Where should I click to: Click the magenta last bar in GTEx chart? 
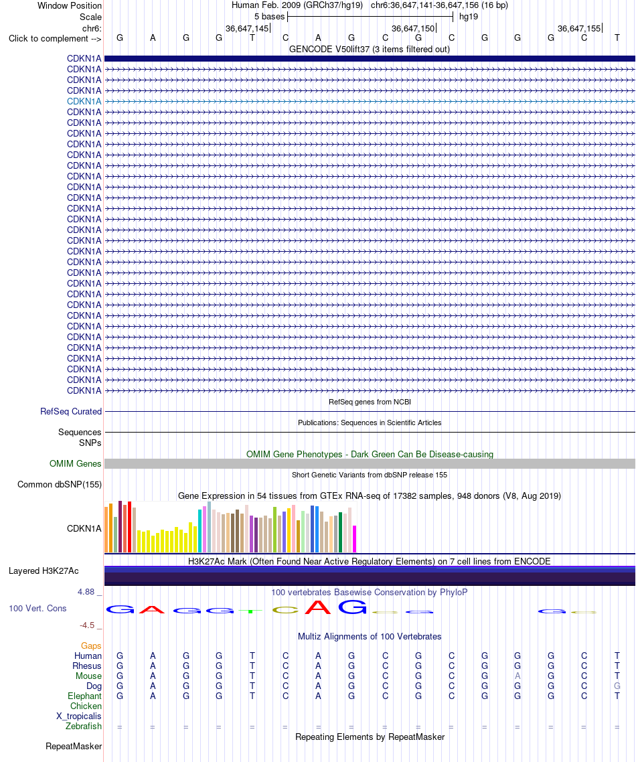pos(355,539)
